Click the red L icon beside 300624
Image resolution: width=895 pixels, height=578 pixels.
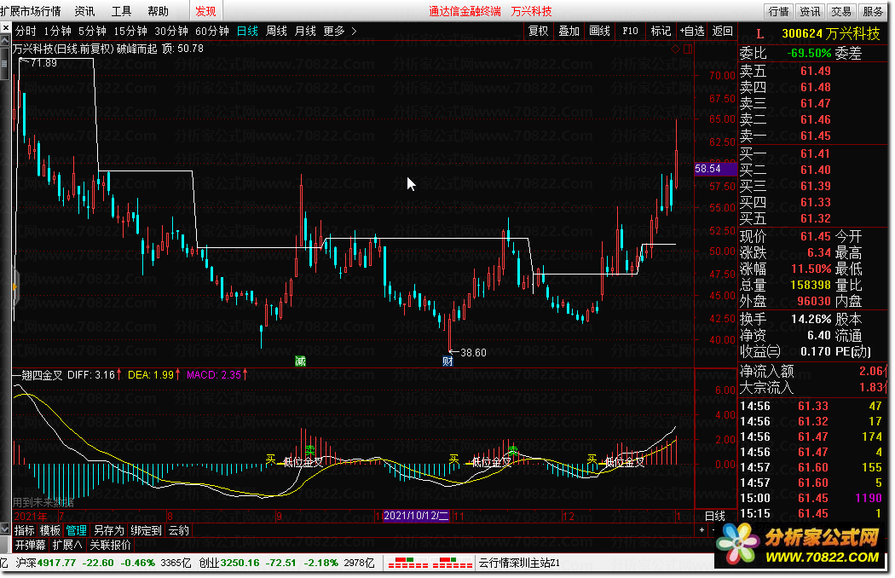click(759, 34)
